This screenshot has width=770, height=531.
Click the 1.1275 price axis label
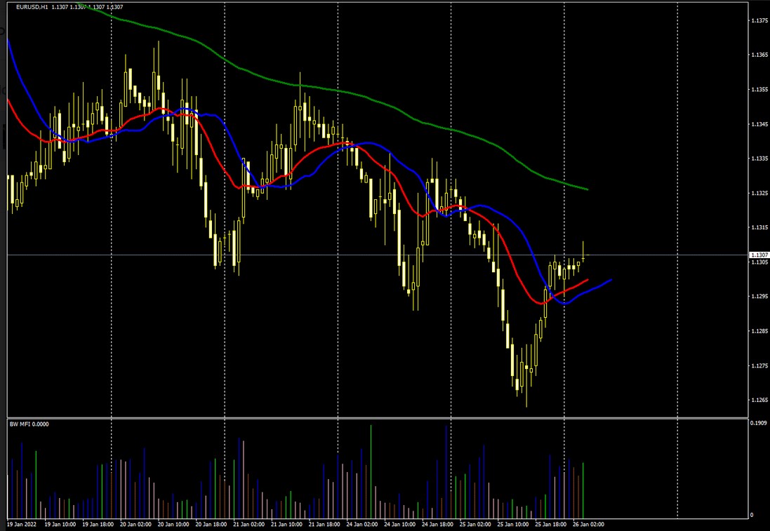click(759, 365)
